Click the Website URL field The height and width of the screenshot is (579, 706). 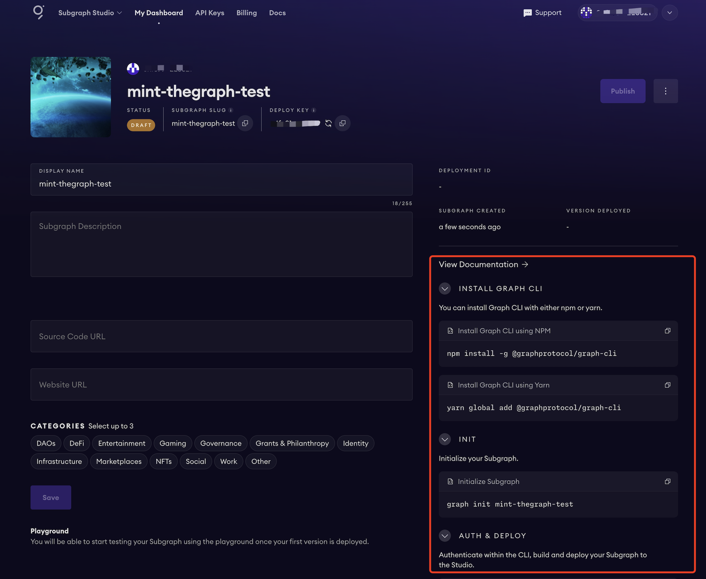coord(221,384)
